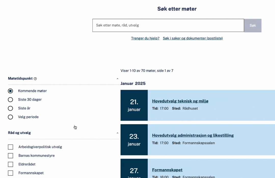Choose the Siste år radio option

pyautogui.click(x=10, y=108)
